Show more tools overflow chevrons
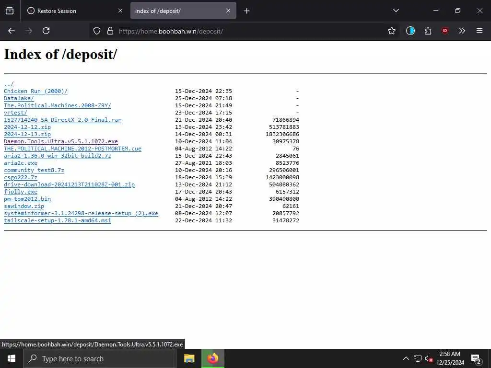The height and width of the screenshot is (368, 491). pos(462,31)
